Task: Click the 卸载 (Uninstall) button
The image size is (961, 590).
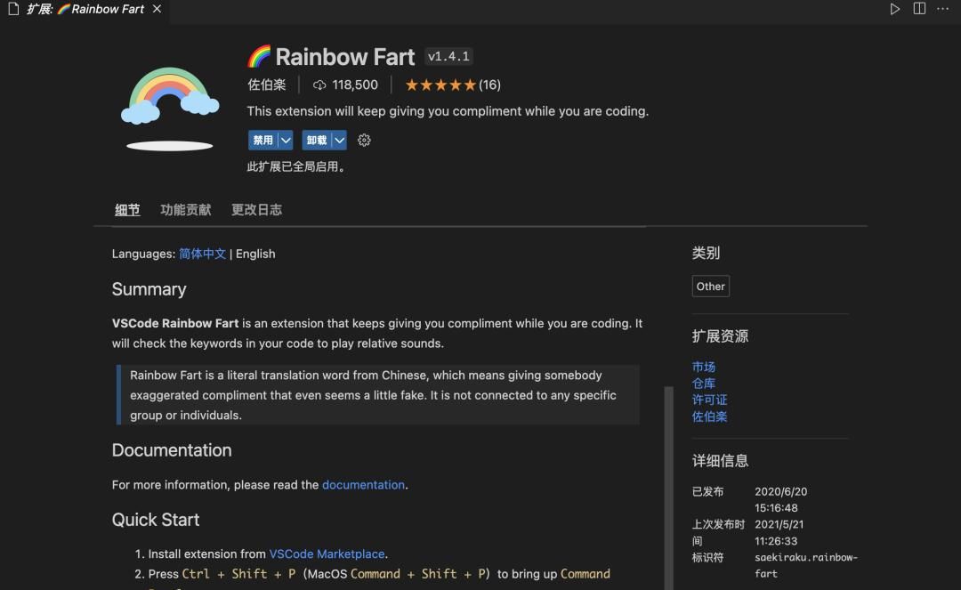Action: point(316,141)
